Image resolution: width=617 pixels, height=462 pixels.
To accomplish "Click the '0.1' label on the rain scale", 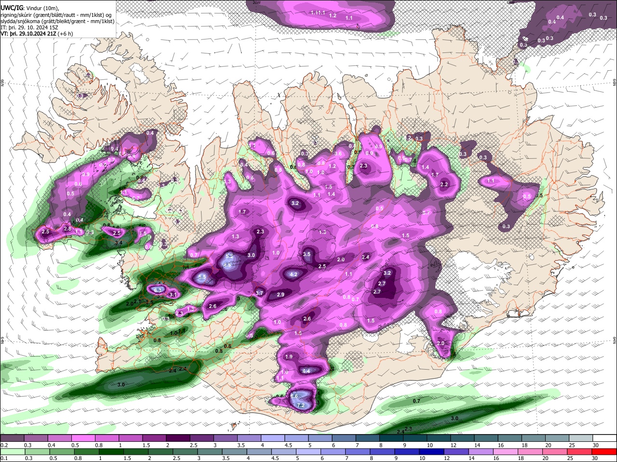I will (4, 459).
